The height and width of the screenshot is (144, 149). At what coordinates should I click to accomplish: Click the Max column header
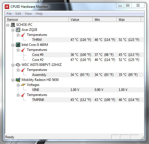129,19
